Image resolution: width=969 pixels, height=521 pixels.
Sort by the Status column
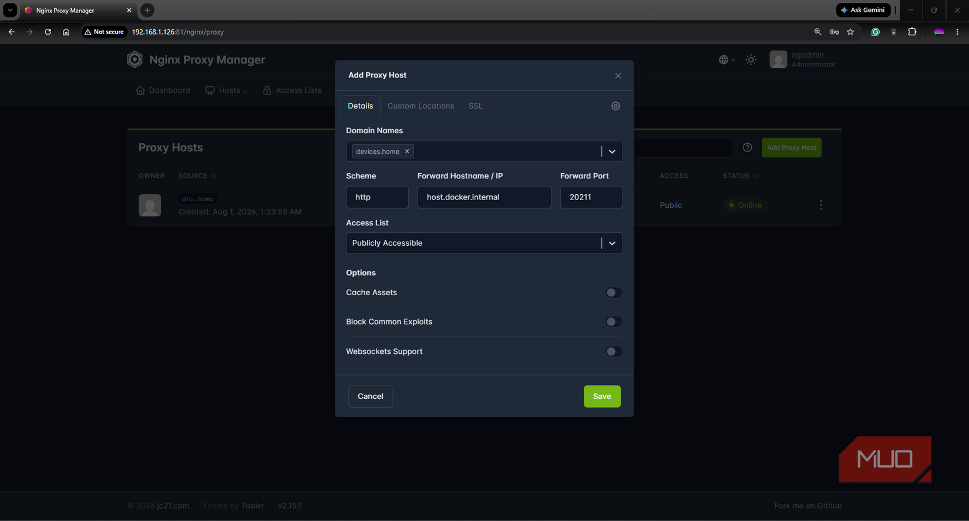coord(741,176)
